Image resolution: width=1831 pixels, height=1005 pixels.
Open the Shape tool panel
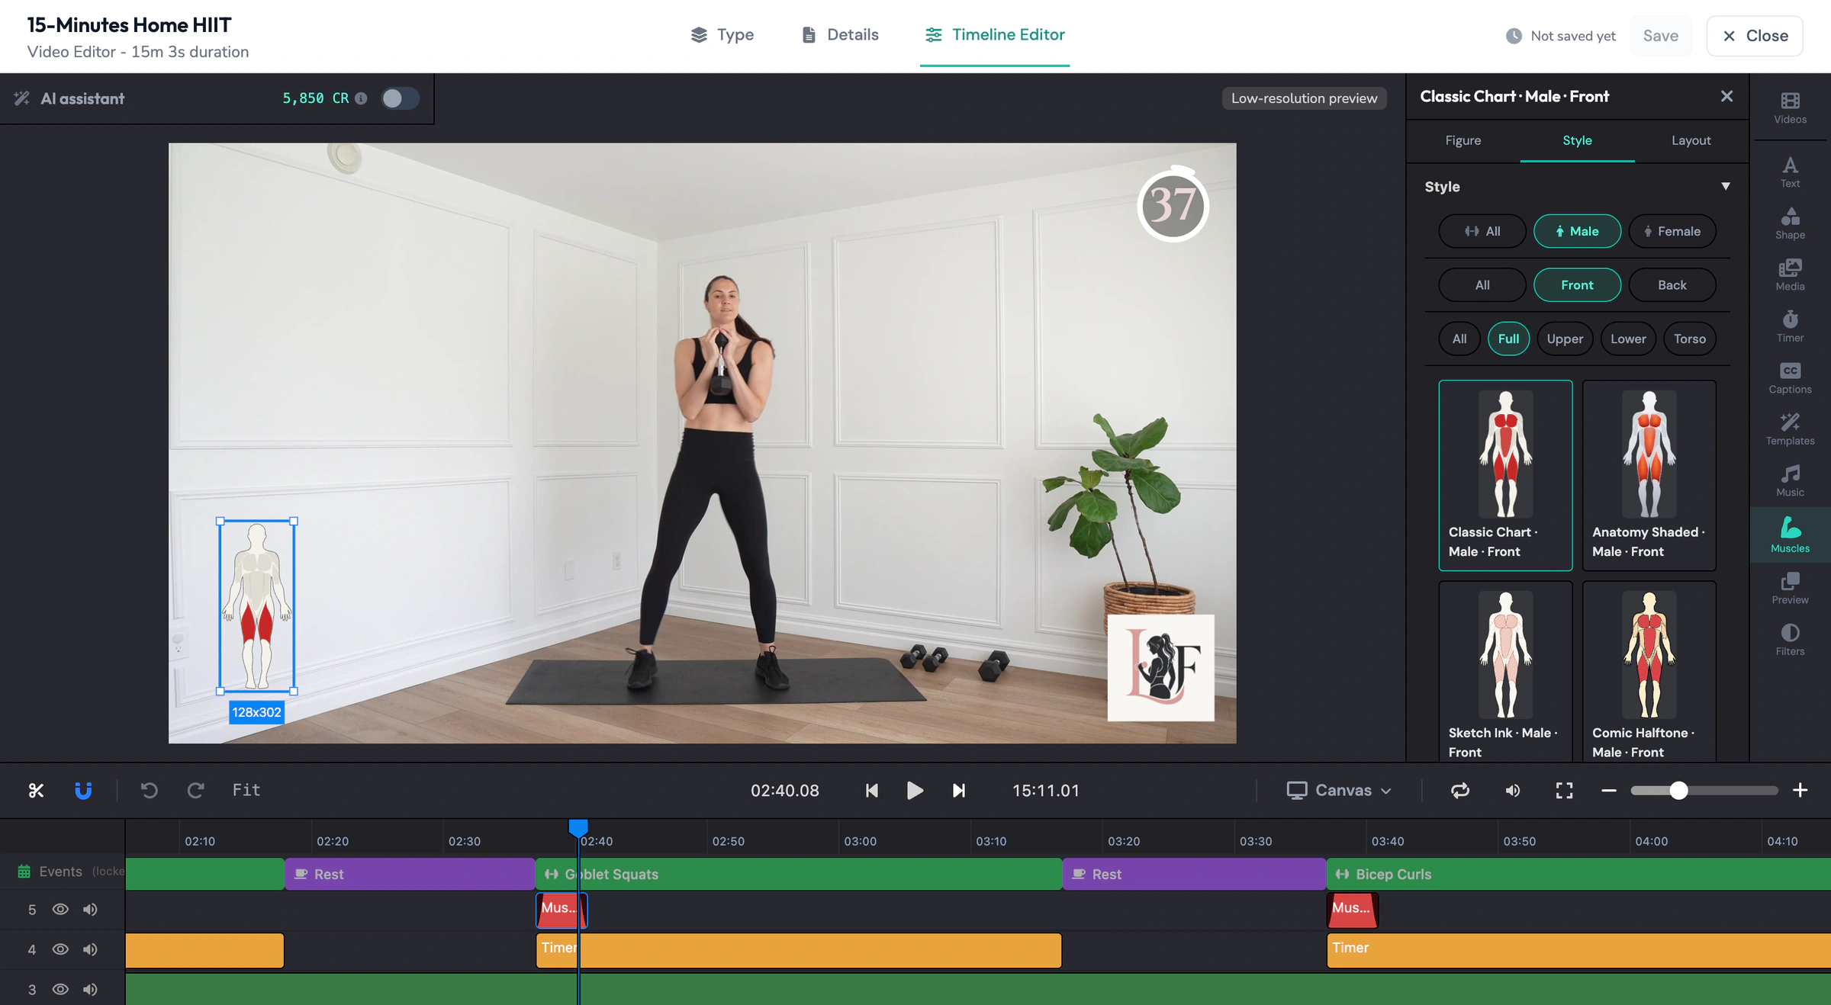pyautogui.click(x=1790, y=223)
